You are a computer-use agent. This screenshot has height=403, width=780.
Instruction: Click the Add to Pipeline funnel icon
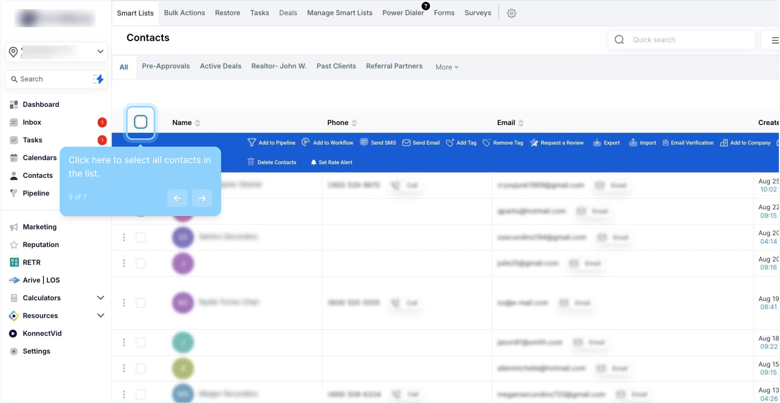(x=251, y=143)
